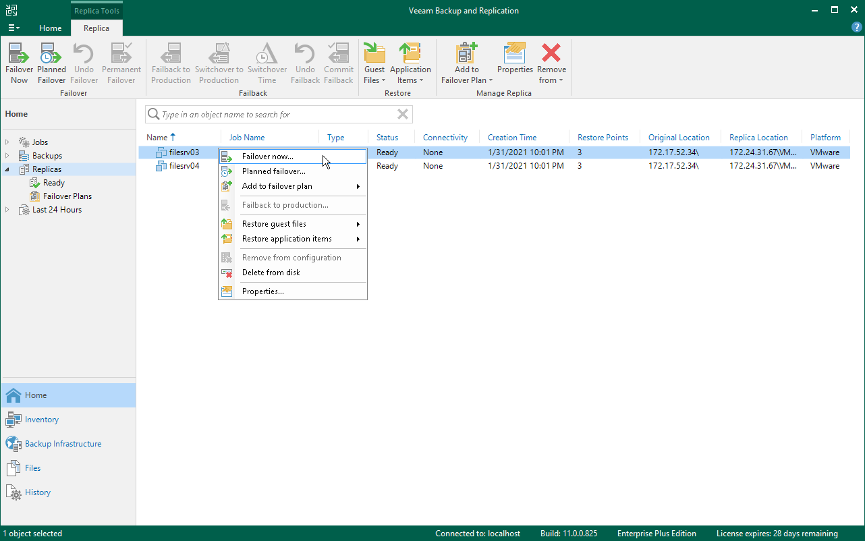Click the Replica Tools contextual tab label

[96, 11]
